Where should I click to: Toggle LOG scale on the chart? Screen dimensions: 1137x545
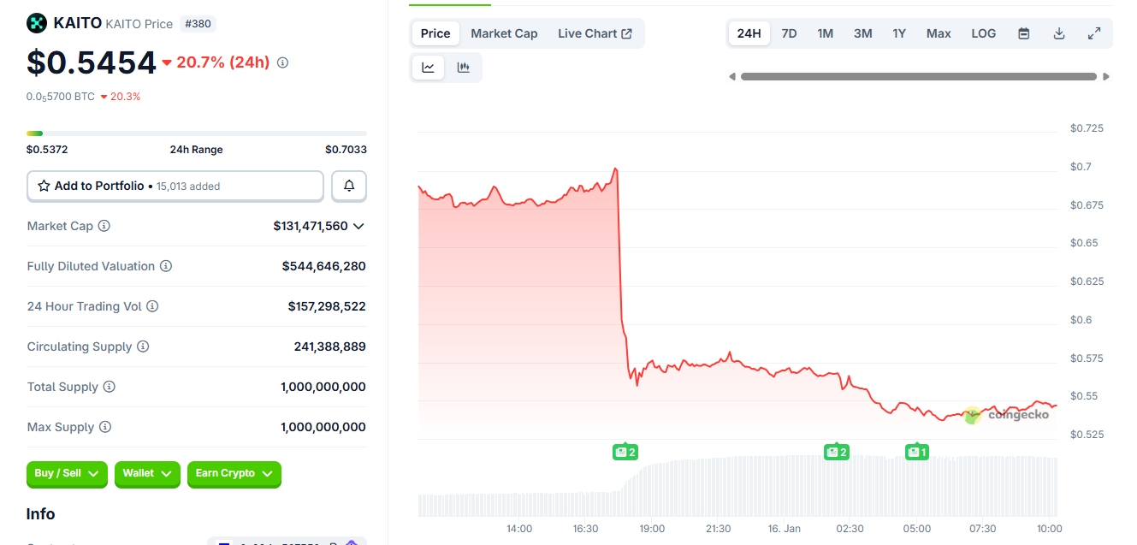(x=983, y=33)
